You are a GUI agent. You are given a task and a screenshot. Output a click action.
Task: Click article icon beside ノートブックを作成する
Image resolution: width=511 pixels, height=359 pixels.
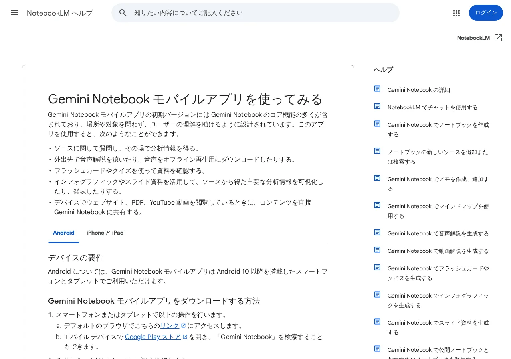click(x=377, y=124)
